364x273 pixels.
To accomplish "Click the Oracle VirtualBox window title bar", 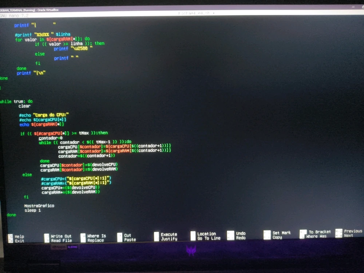I will coord(146,9).
